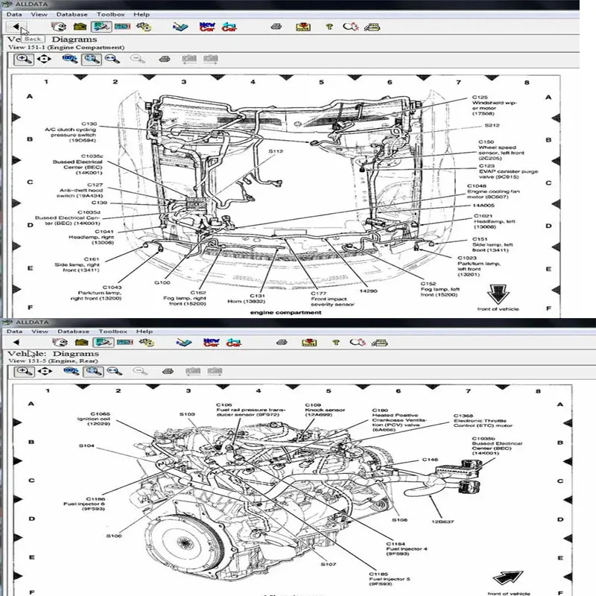Click the Back arrow in the upper window

(x=16, y=27)
